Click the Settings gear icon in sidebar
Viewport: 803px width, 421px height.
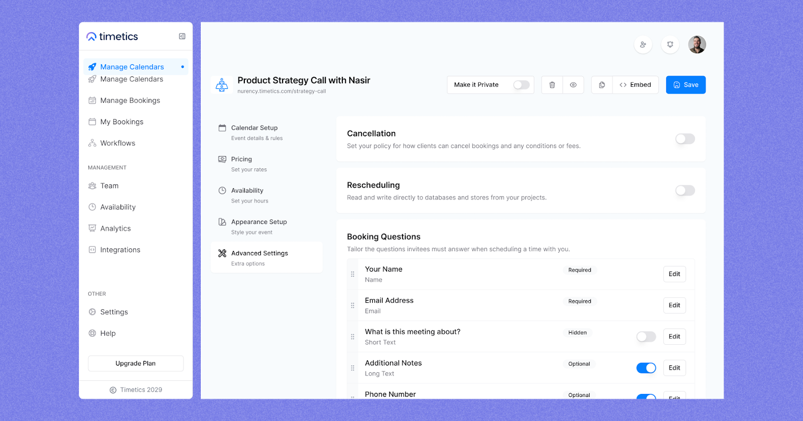point(92,312)
